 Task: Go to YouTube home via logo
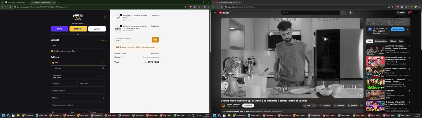click(x=225, y=13)
